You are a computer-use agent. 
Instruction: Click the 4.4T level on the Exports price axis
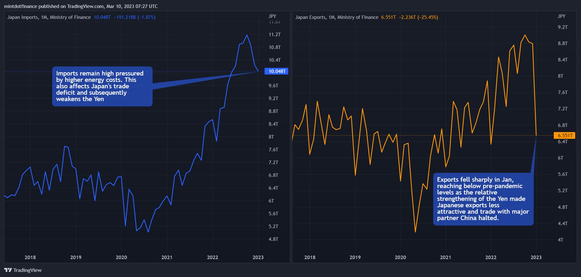point(563,224)
